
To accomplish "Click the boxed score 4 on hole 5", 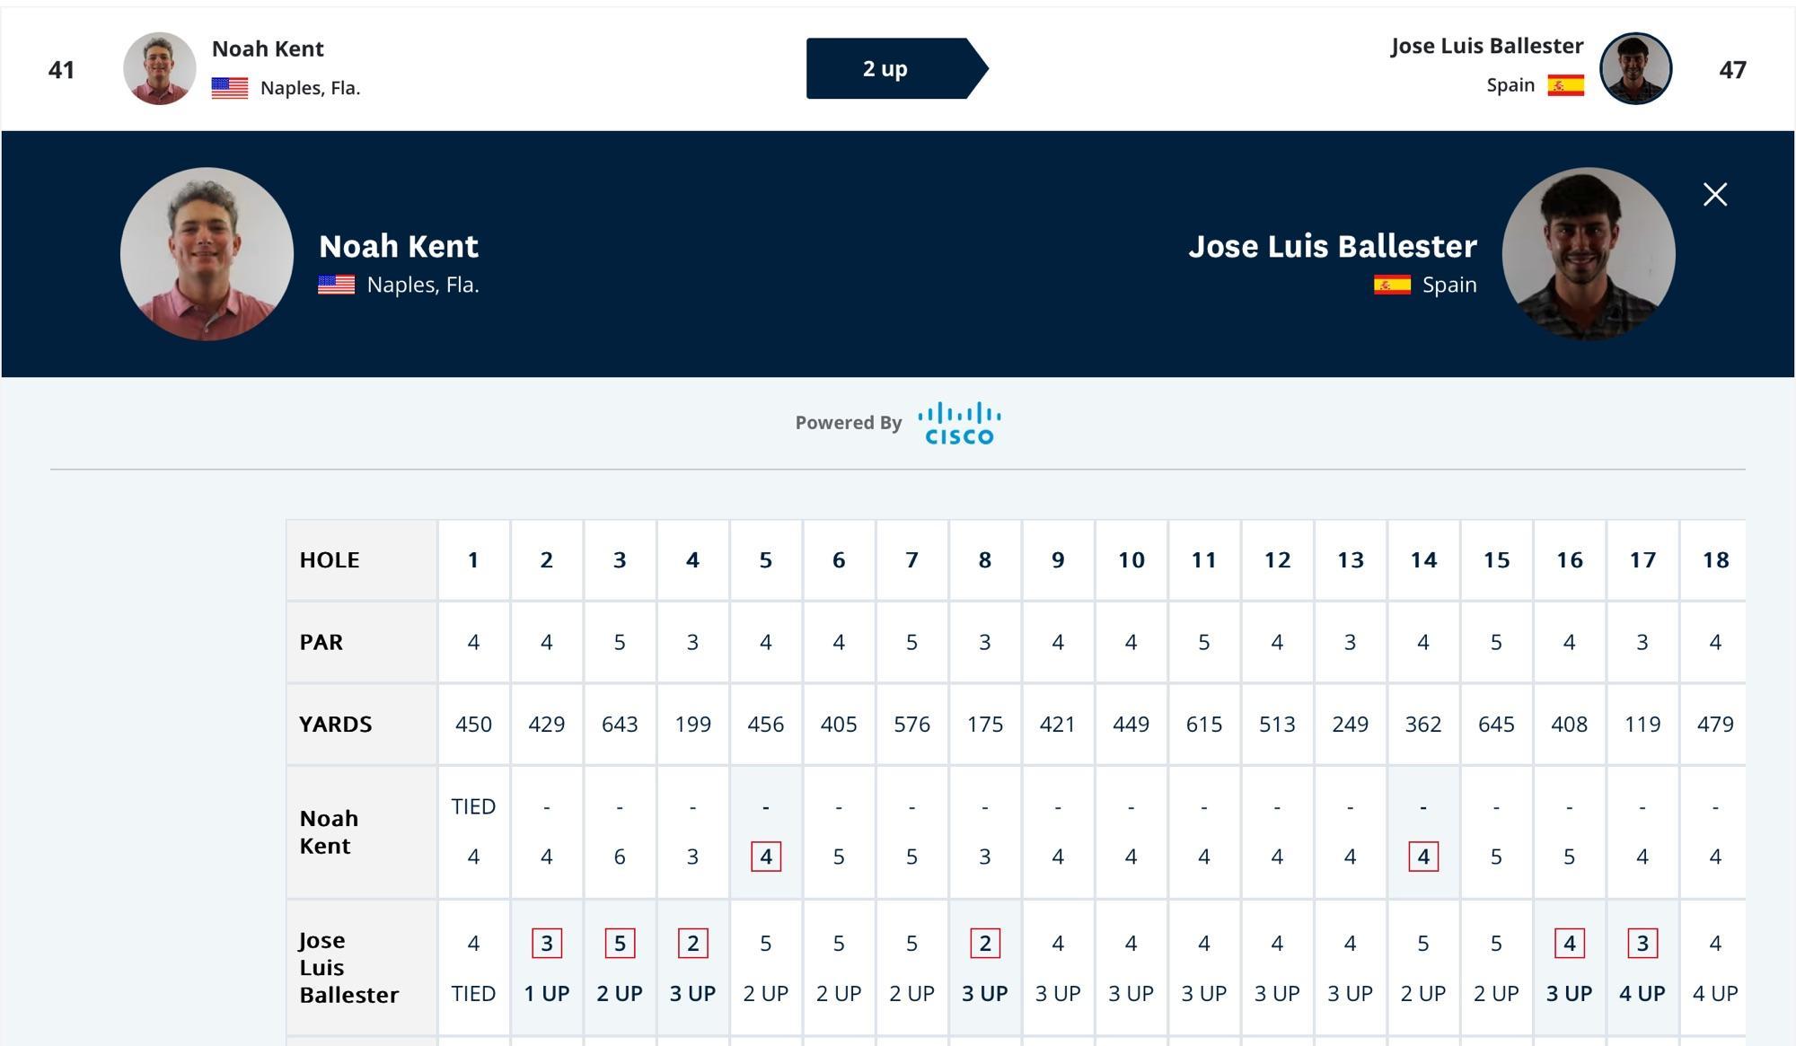I will pyautogui.click(x=765, y=857).
